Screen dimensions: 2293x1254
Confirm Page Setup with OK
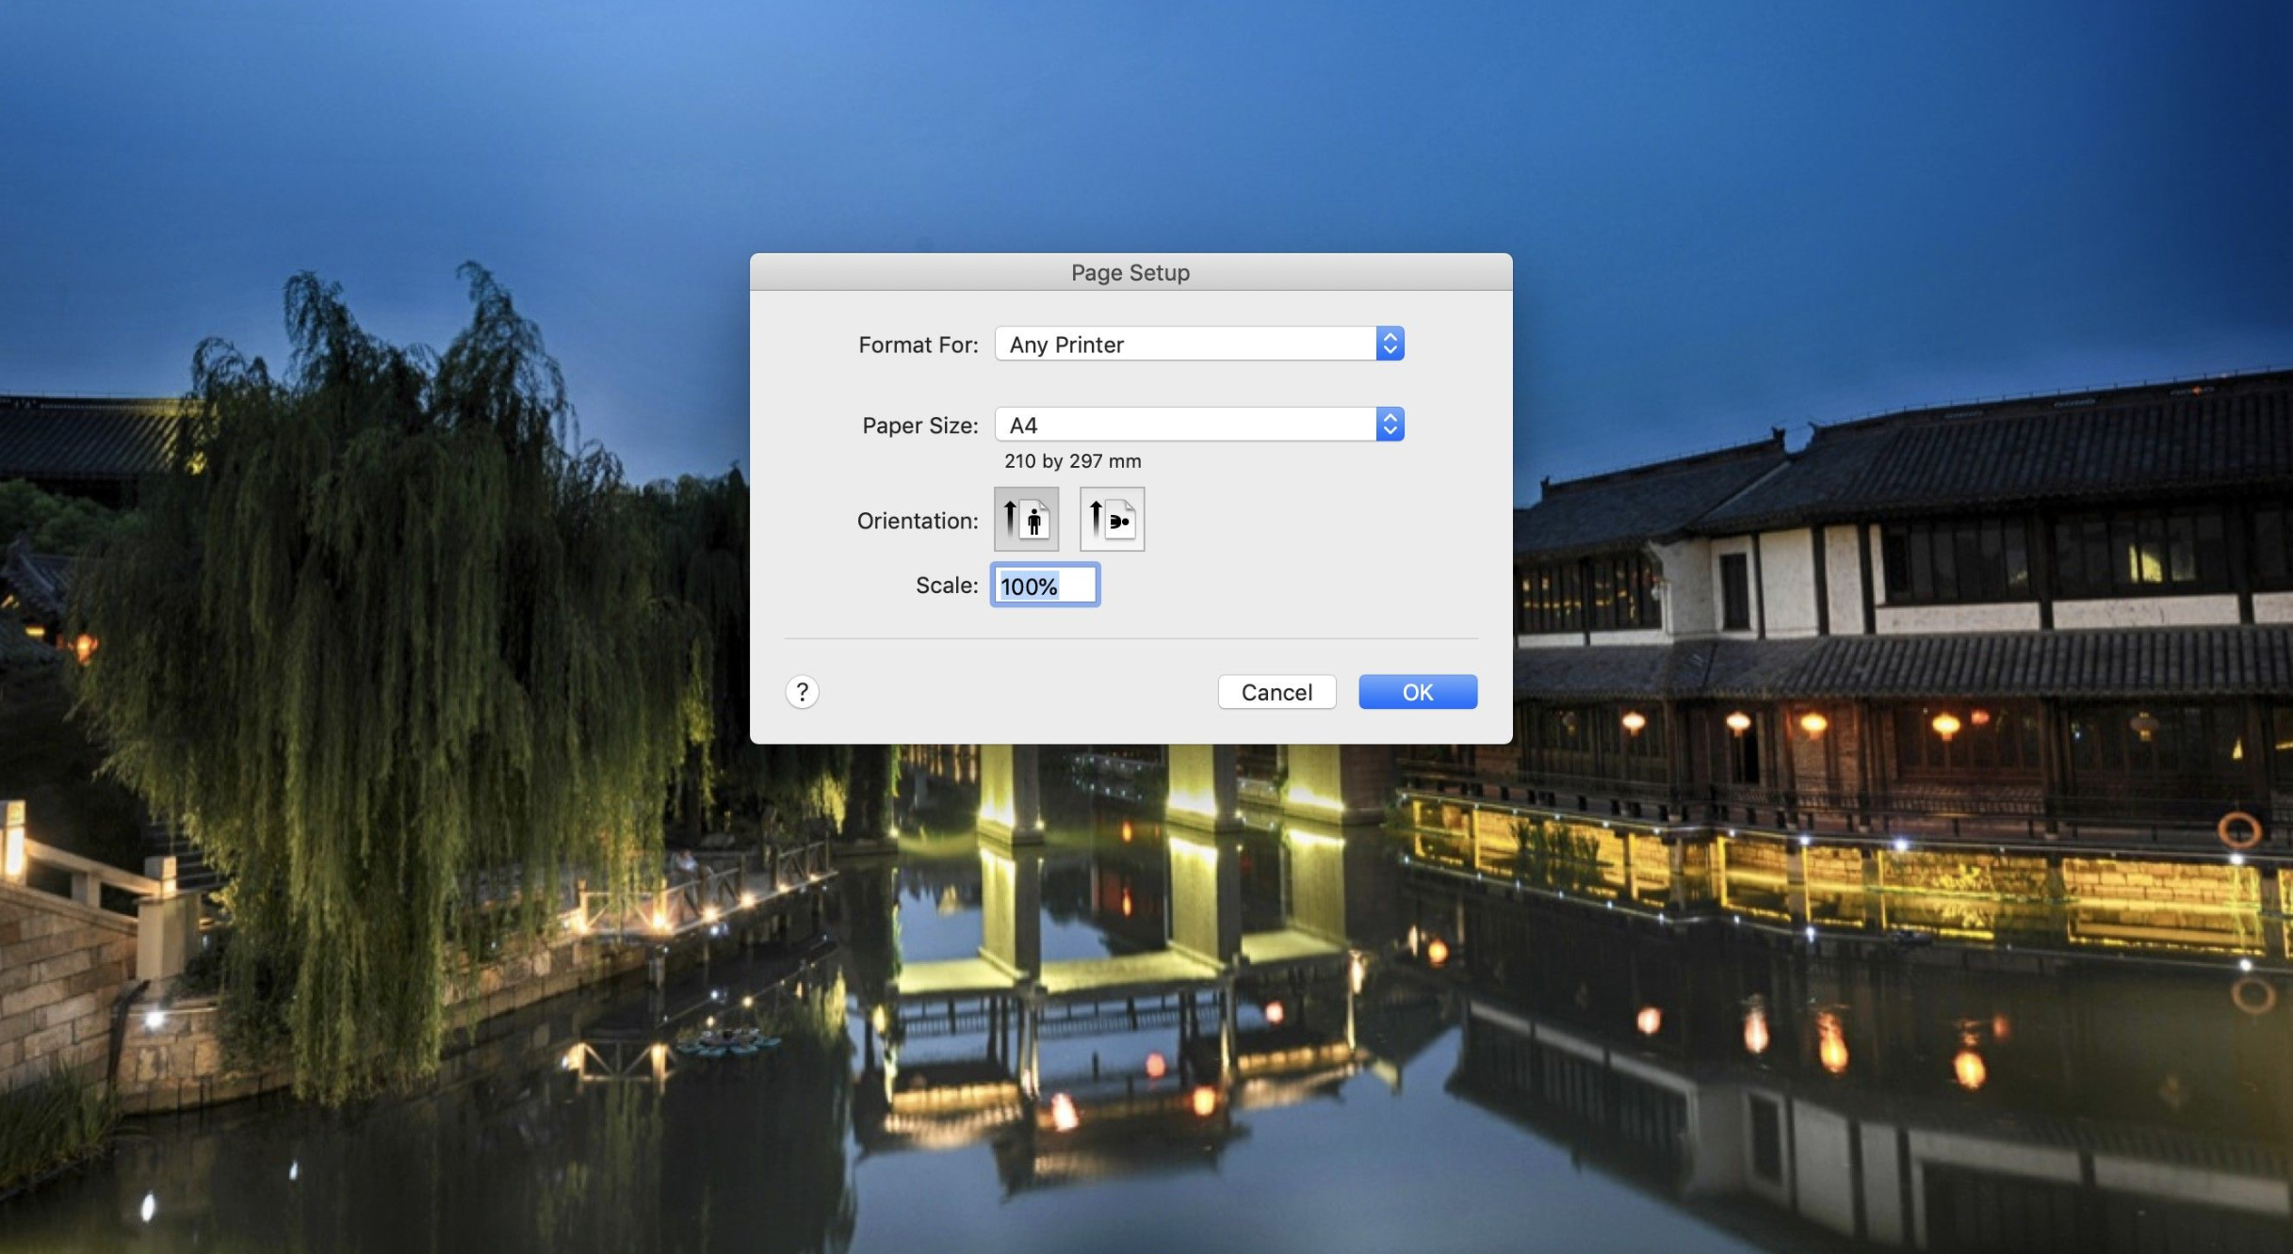pos(1418,692)
